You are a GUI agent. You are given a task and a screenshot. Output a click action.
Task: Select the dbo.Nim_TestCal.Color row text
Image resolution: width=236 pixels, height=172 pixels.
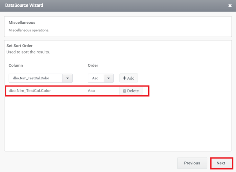[30, 91]
